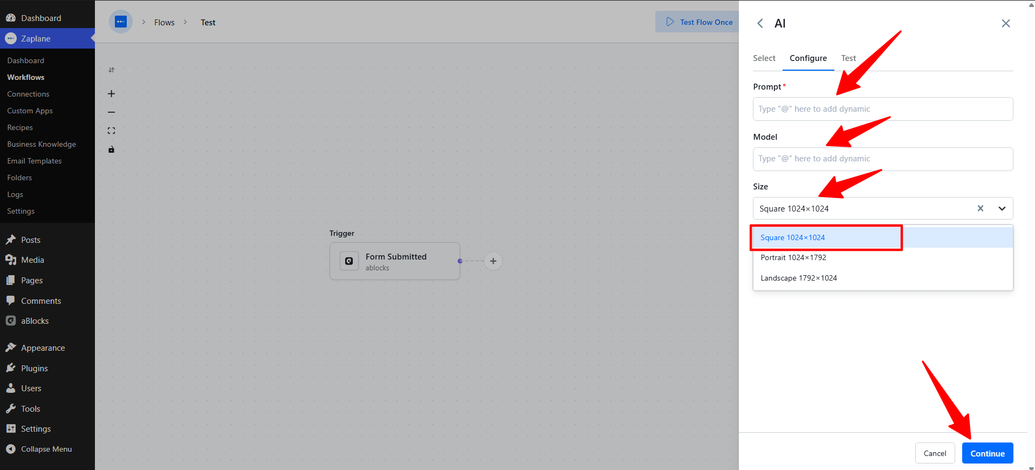Image resolution: width=1035 pixels, height=470 pixels.
Task: Open Media via its sidebar icon
Action: [x=11, y=260]
